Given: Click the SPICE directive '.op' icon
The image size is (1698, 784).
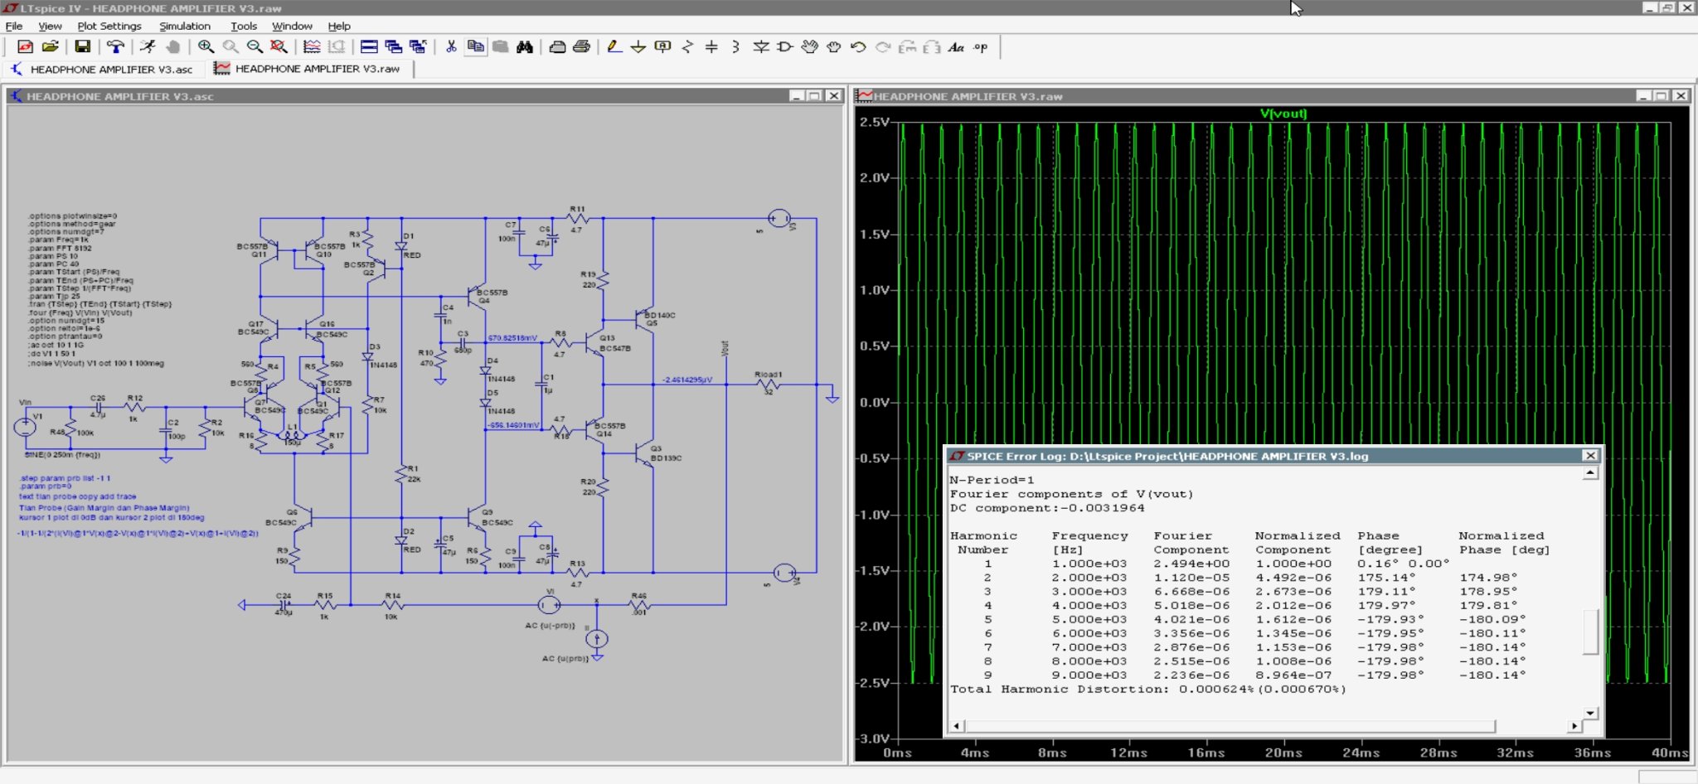Looking at the screenshot, I should (981, 47).
